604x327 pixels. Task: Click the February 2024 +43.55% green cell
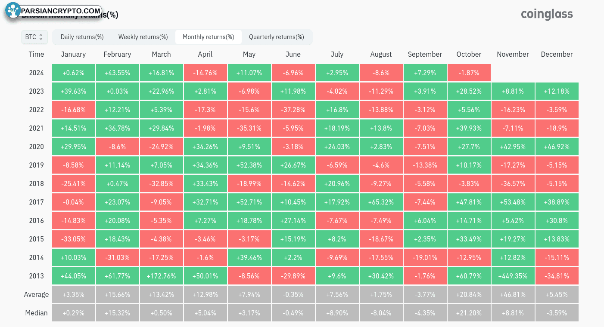tap(117, 73)
